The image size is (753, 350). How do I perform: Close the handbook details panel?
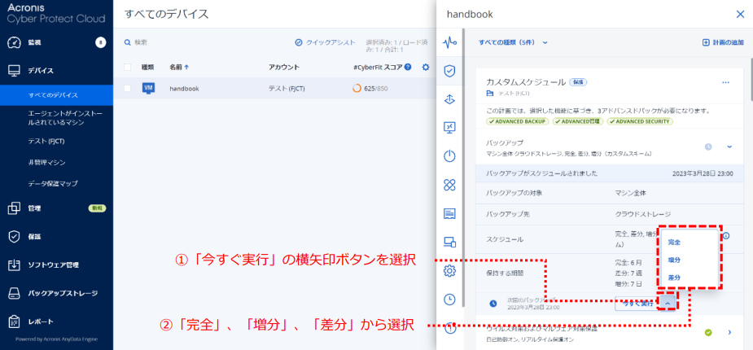[x=739, y=14]
